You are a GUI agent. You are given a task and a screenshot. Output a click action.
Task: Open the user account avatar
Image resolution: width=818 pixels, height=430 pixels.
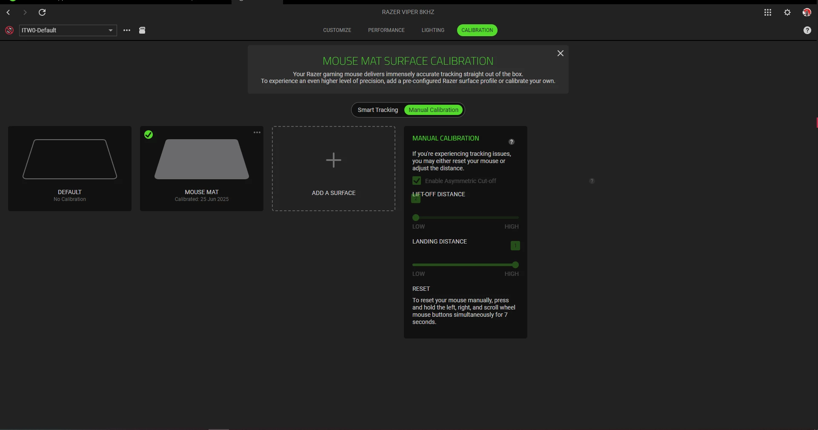pyautogui.click(x=807, y=12)
